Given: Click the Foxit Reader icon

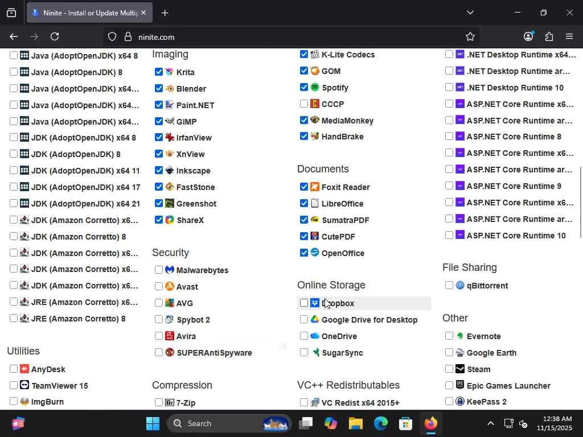Looking at the screenshot, I should pos(314,187).
